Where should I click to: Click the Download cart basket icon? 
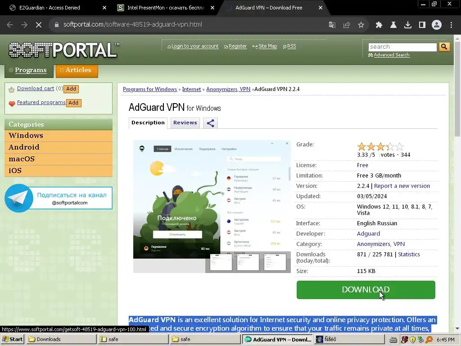click(11, 90)
